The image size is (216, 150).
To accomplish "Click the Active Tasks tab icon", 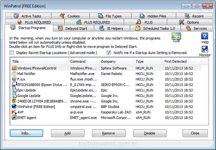I will pyautogui.click(x=16, y=16).
